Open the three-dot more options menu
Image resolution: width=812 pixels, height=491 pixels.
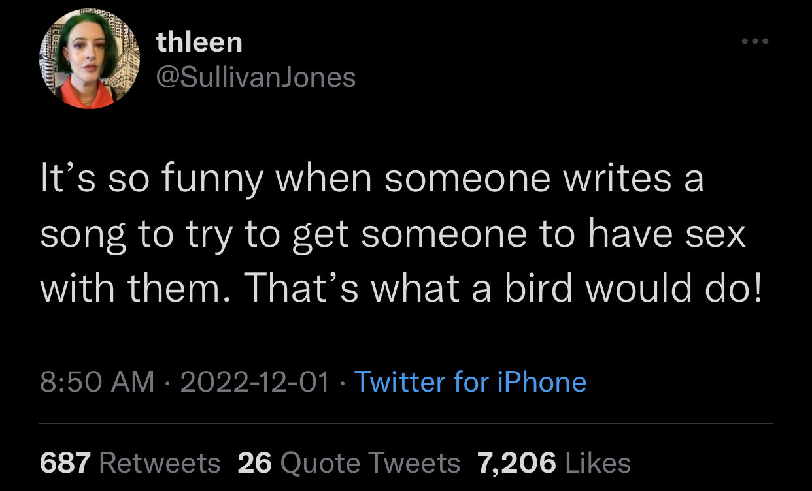coord(755,42)
